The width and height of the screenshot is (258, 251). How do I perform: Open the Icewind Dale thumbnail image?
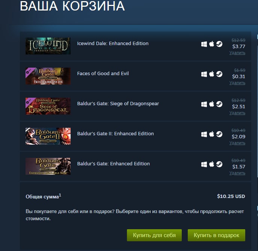[x=48, y=46]
